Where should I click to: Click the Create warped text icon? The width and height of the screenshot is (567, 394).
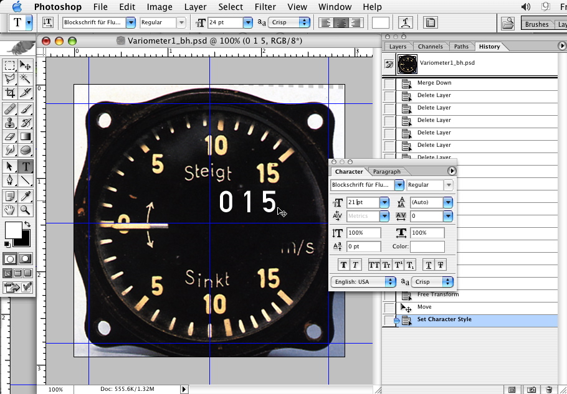(x=406, y=22)
